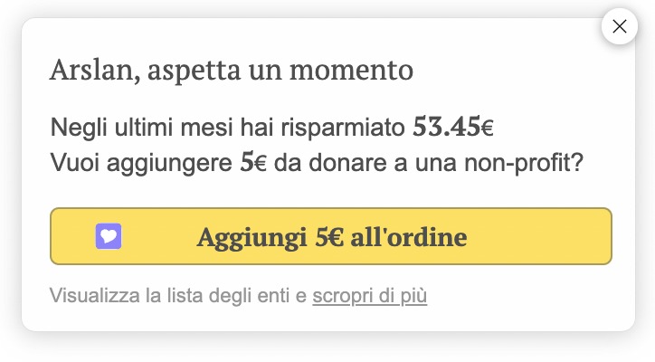Open the "scropri di più" link
This screenshot has height=362, width=655.
(x=370, y=296)
